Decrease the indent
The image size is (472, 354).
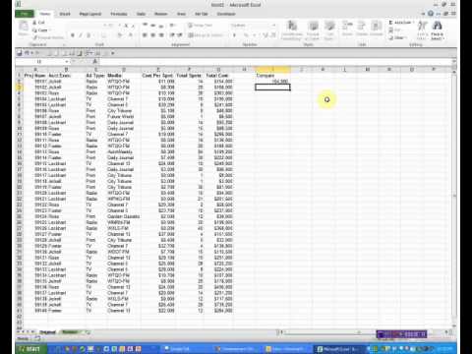[172, 35]
